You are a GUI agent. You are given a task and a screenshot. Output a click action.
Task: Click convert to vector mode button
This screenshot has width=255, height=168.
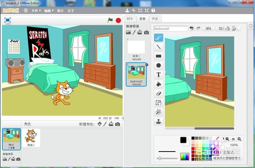coord(227,158)
